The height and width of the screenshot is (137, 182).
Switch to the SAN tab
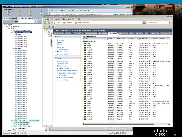pos(22,19)
